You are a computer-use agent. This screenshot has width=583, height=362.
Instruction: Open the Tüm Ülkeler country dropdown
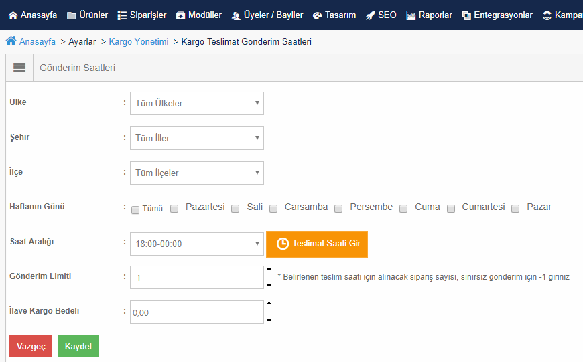pyautogui.click(x=197, y=103)
